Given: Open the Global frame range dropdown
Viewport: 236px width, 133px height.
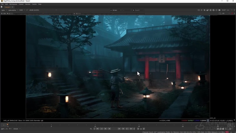Looking at the screenshot, I should (17, 129).
